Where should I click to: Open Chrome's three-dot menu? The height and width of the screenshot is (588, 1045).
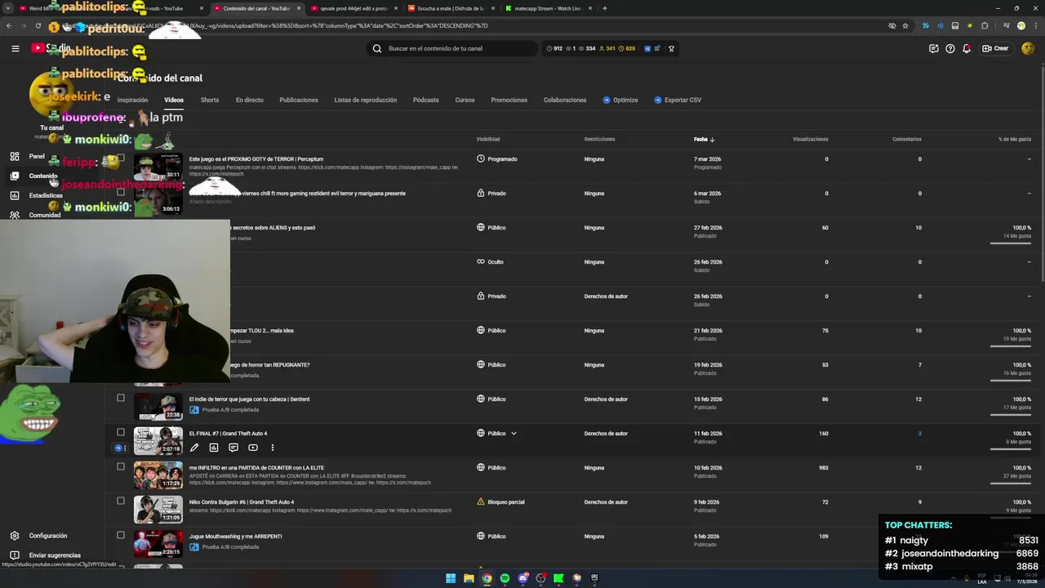click(x=1035, y=25)
